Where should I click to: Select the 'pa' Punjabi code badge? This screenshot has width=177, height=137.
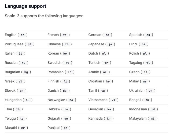point(66,128)
